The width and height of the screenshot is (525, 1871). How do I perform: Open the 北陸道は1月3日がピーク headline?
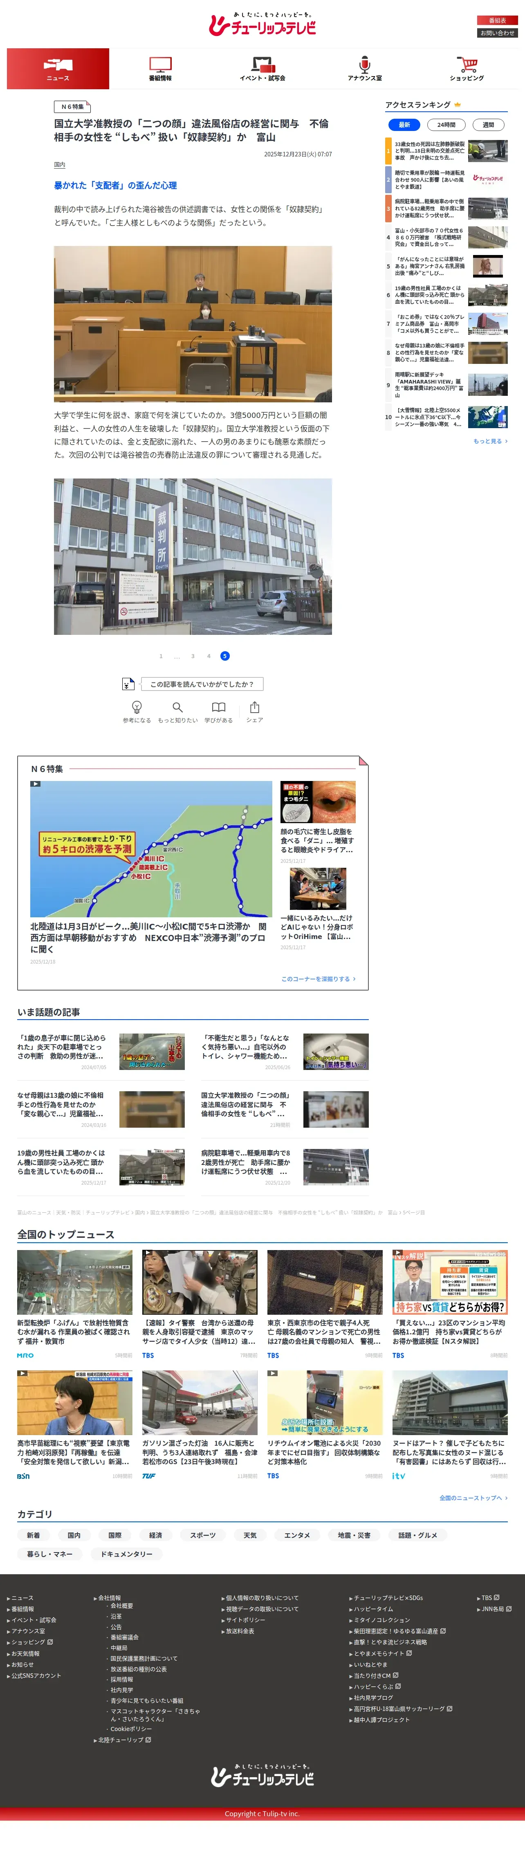(148, 938)
